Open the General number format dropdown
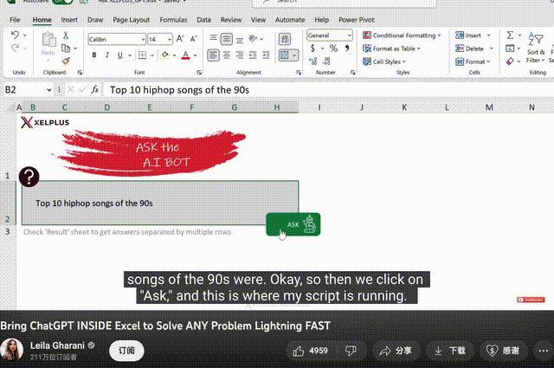554x368 pixels. click(349, 36)
